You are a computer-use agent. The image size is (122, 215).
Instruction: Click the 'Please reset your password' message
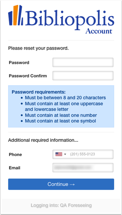click(38, 48)
